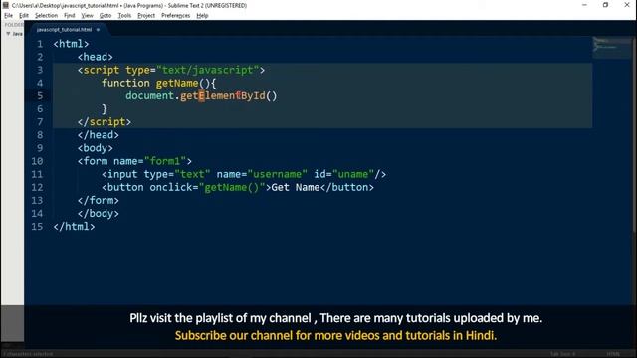Open the Selection menu
Screen dimensions: 637x358
click(x=46, y=16)
